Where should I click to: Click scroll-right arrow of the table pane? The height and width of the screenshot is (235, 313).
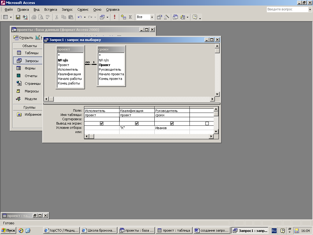coord(212,99)
